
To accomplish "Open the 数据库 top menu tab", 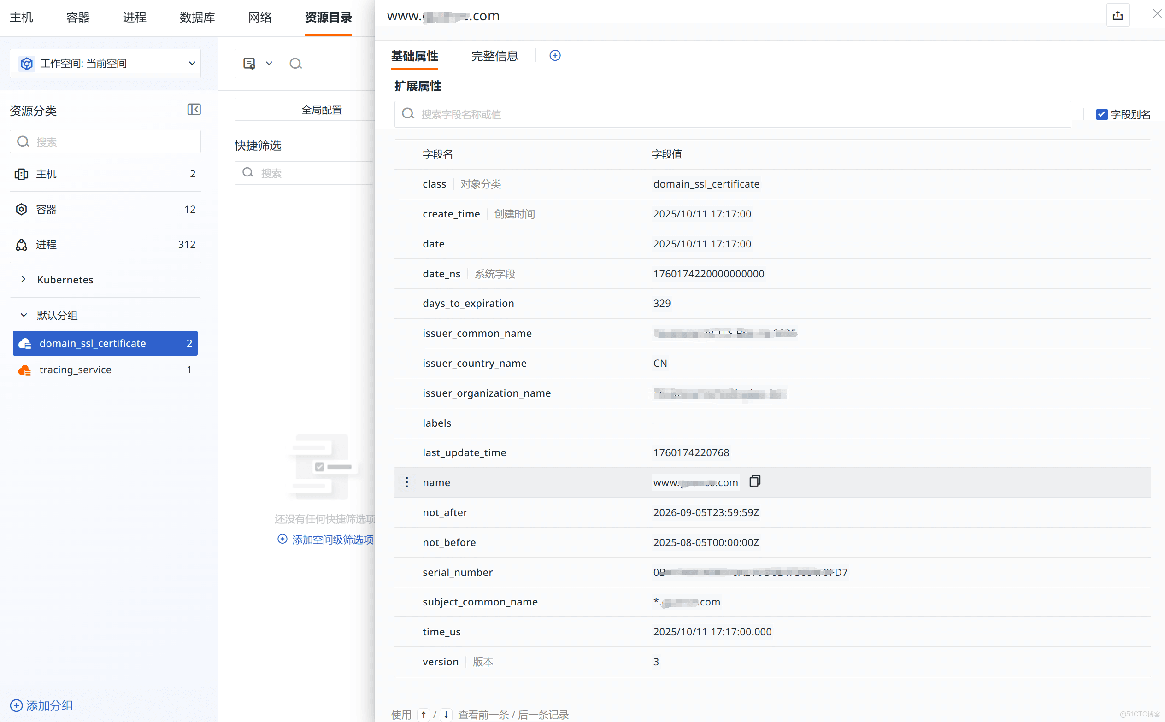I will tap(197, 18).
